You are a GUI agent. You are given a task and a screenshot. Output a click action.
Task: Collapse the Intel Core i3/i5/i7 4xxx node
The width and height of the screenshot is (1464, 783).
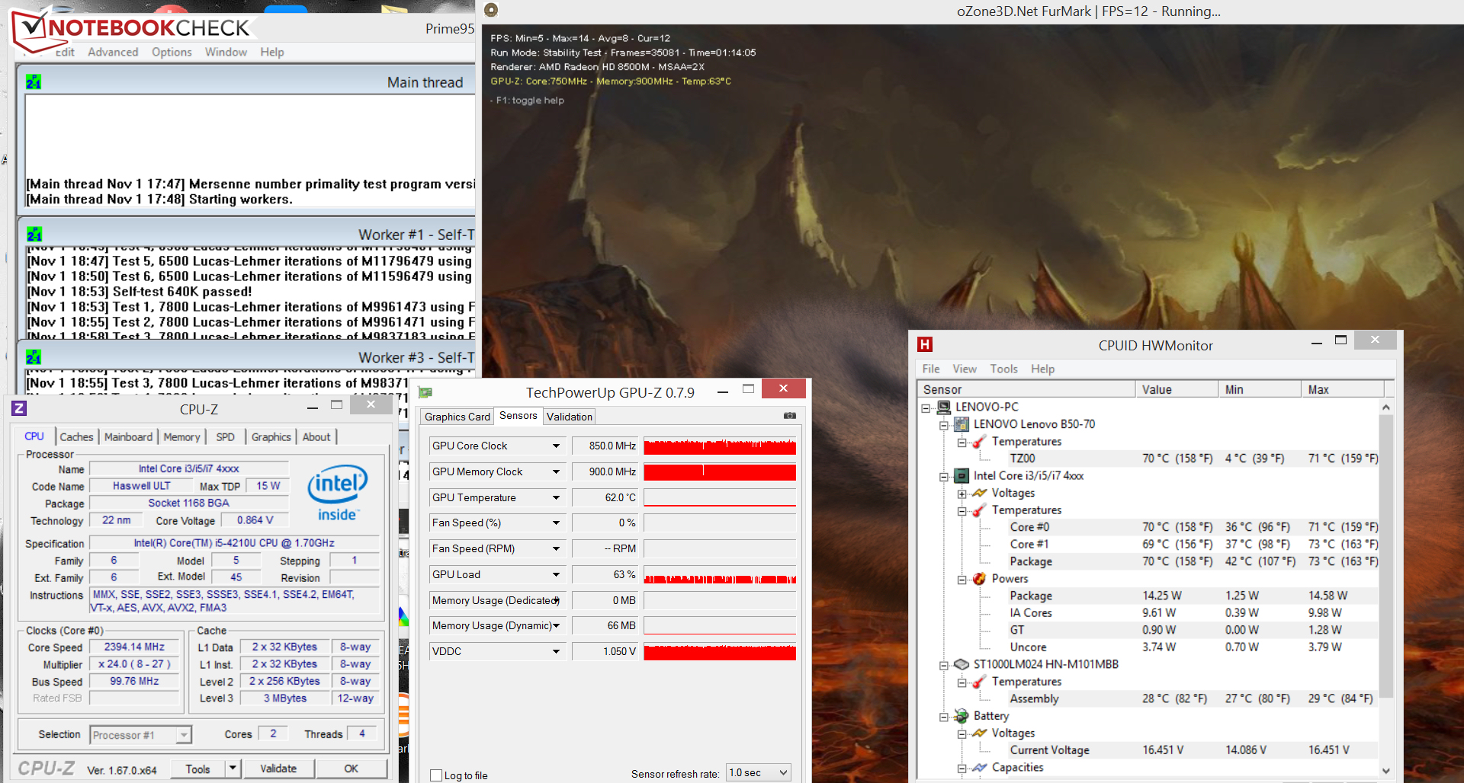click(944, 477)
